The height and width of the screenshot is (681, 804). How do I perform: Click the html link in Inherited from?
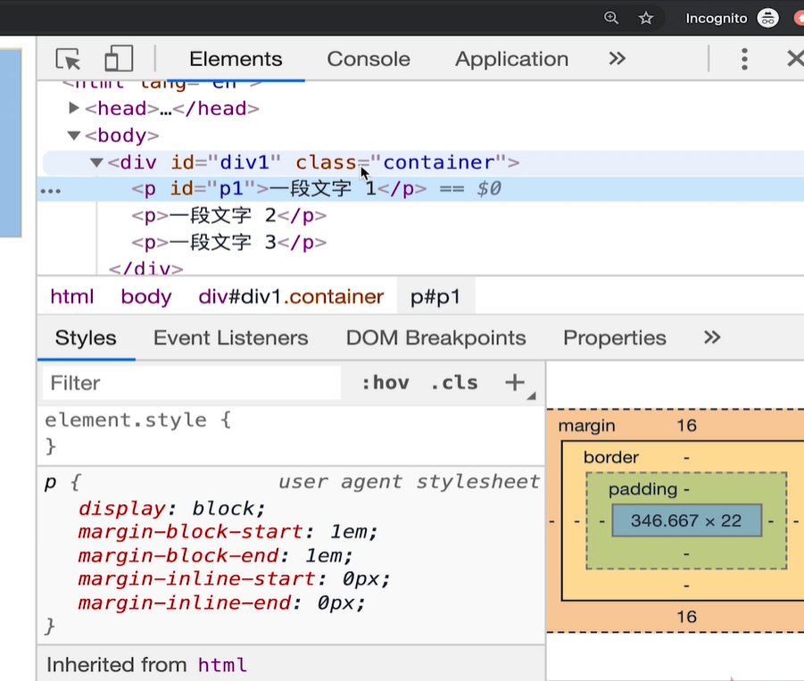click(x=222, y=665)
